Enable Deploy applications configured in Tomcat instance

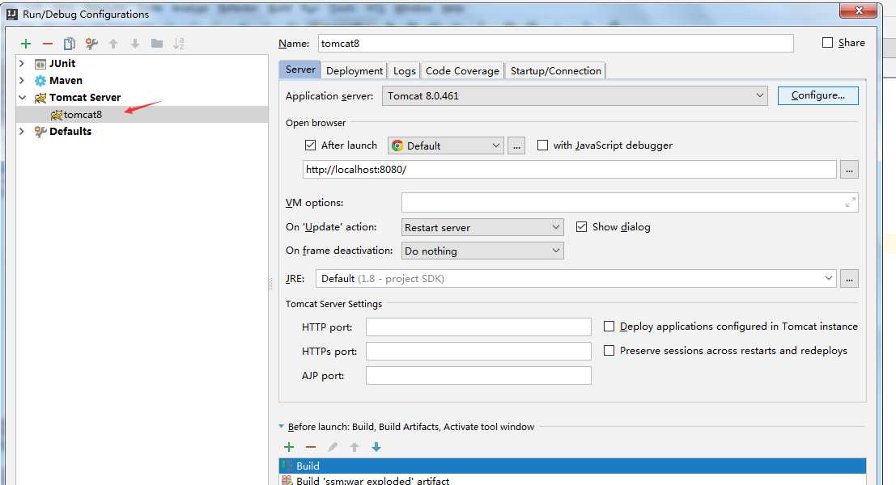point(609,327)
